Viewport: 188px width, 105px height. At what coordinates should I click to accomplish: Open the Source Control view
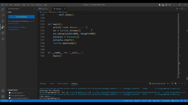click(3, 21)
